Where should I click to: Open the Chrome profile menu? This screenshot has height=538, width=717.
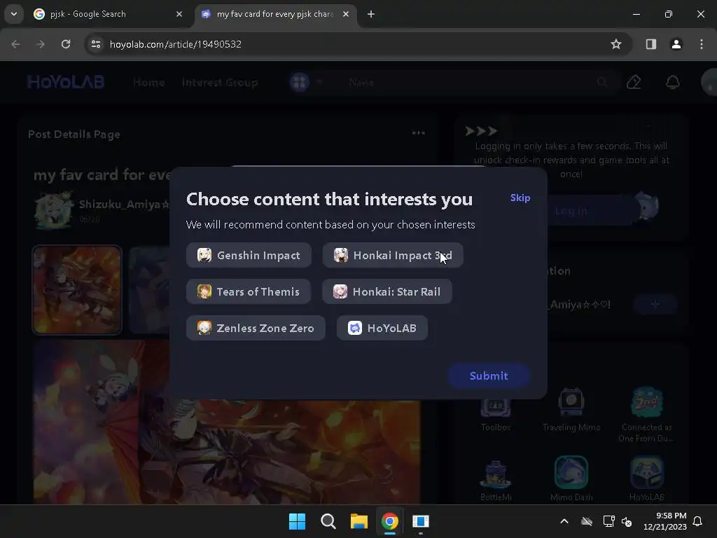click(x=676, y=44)
